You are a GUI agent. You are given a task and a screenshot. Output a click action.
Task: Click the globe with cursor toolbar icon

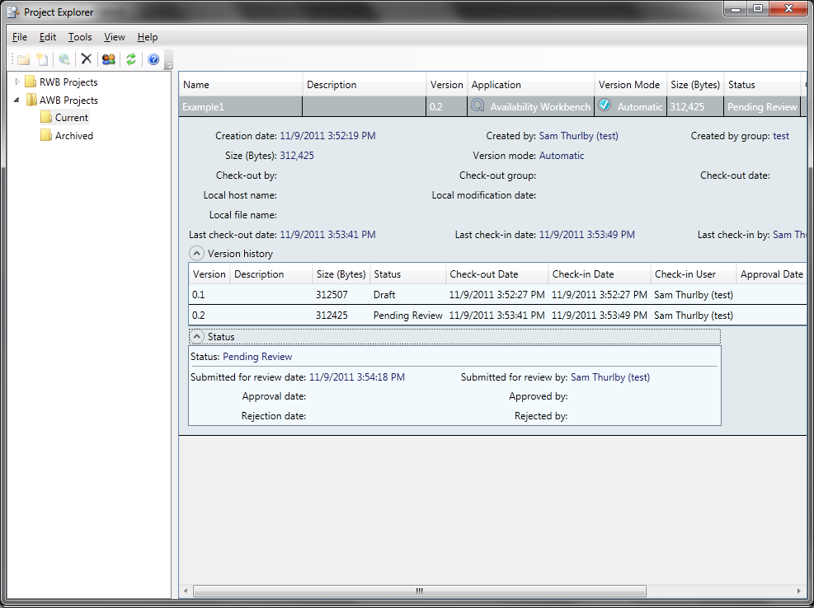click(x=64, y=59)
